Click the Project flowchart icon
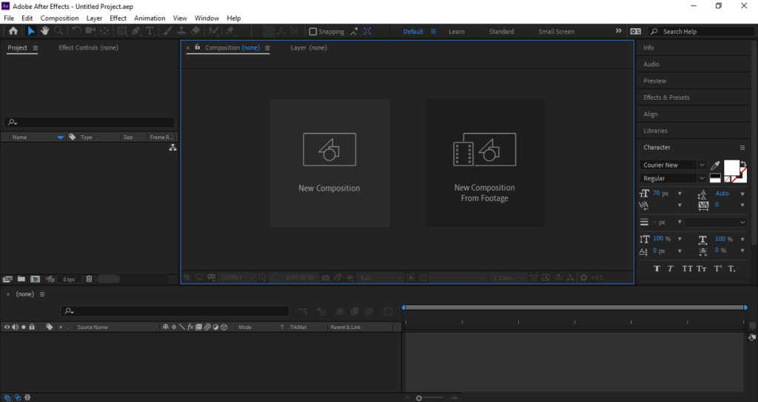The height and width of the screenshot is (402, 758). pos(172,148)
